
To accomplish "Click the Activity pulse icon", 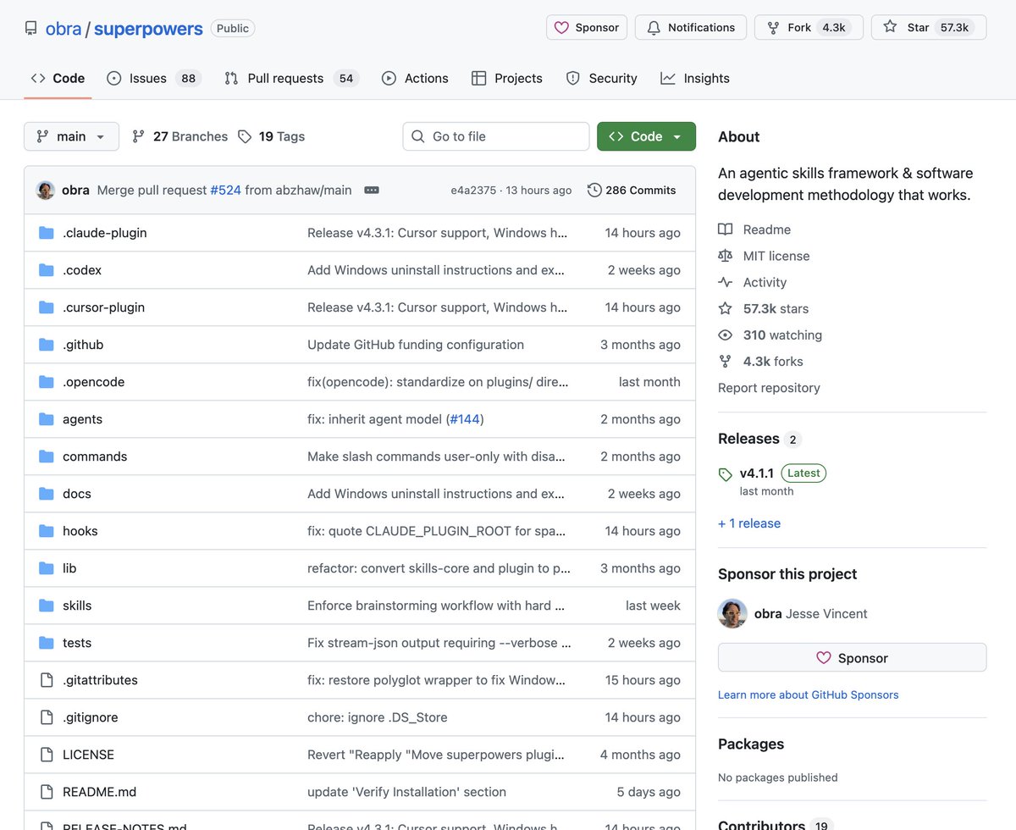I will point(725,282).
